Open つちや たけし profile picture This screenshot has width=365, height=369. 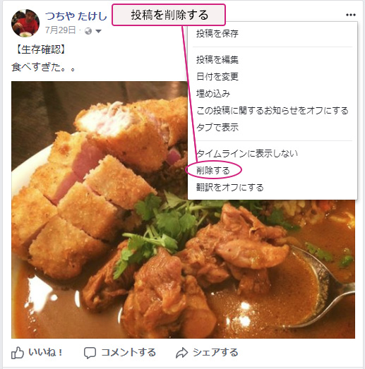25,23
